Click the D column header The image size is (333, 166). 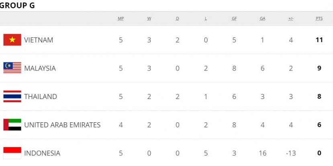pos(178,19)
